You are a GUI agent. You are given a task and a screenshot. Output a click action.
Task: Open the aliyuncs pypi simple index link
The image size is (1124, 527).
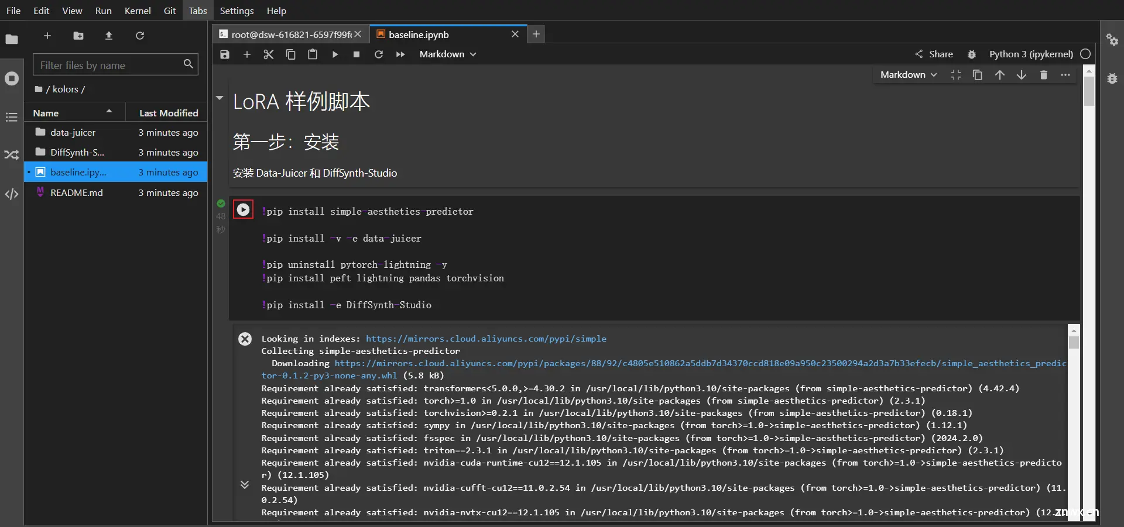click(x=486, y=339)
